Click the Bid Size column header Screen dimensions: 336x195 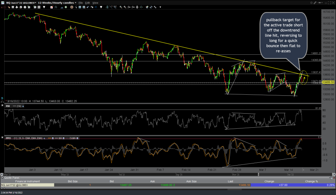73,181
